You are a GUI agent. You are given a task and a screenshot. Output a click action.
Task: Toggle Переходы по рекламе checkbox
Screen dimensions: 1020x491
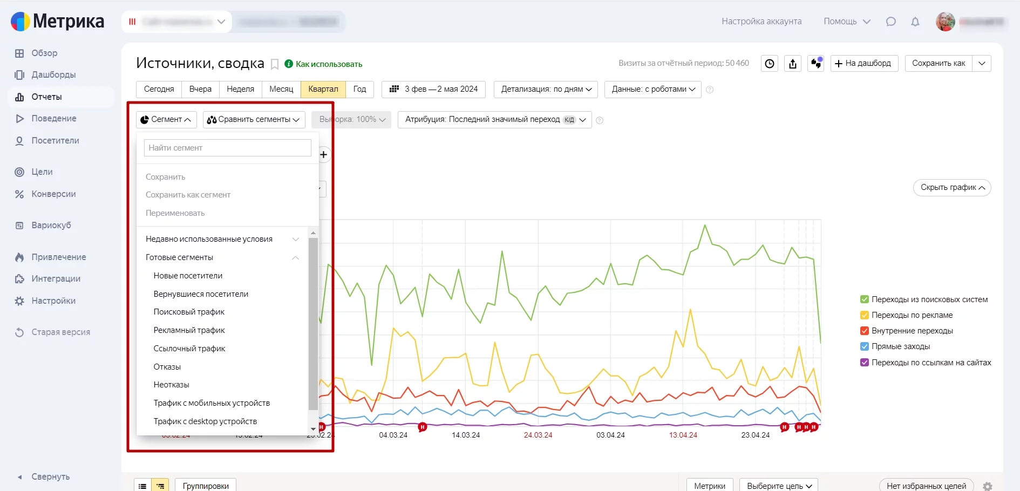865,315
